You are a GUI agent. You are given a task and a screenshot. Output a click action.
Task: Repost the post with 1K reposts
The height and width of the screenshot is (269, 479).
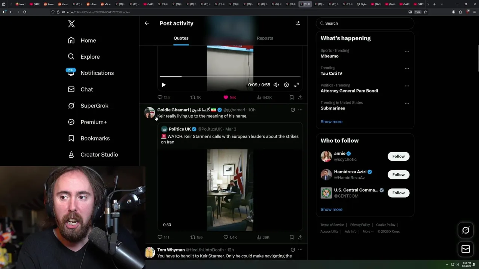coord(195,97)
